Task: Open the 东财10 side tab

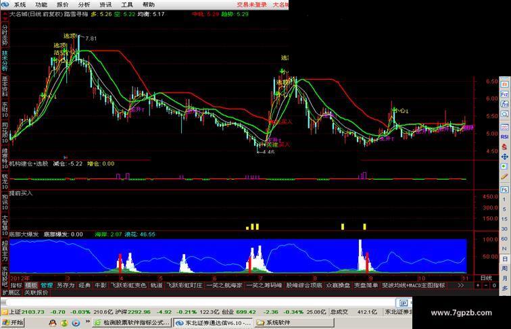Action: click(x=5, y=109)
